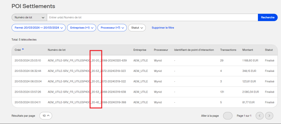Click the Aller à la page input box

point(228,116)
